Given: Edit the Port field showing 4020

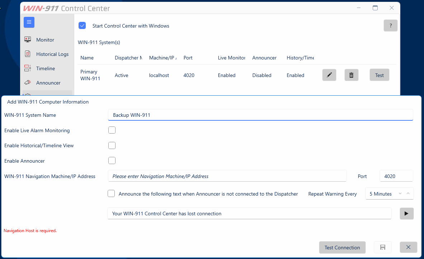Looking at the screenshot, I should click(x=396, y=176).
